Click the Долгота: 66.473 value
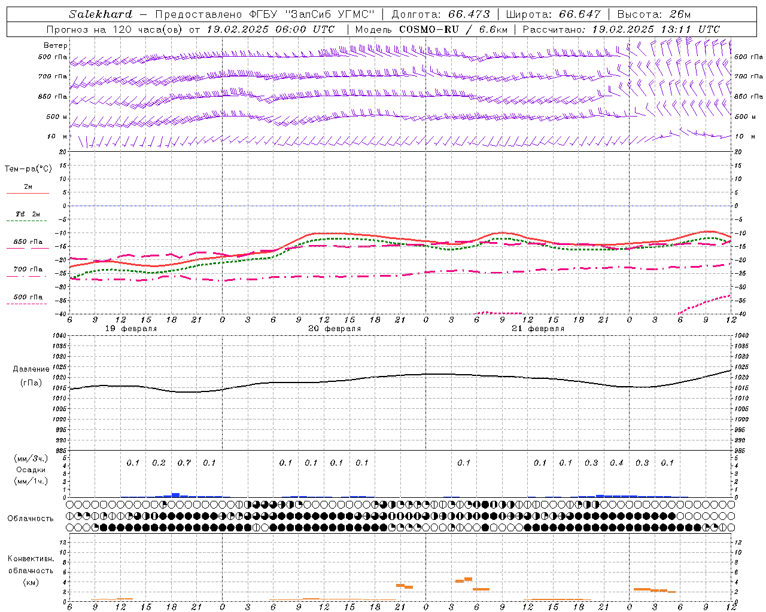This screenshot has width=766, height=612. coord(441,14)
